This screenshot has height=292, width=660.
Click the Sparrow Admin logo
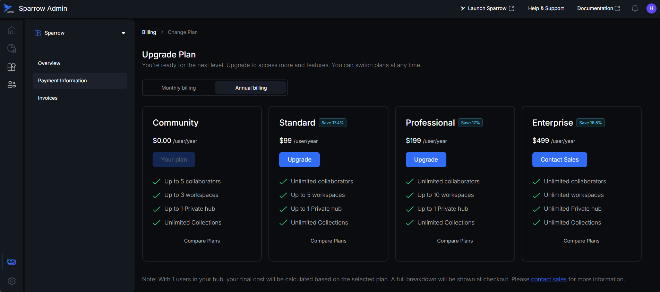(8, 9)
